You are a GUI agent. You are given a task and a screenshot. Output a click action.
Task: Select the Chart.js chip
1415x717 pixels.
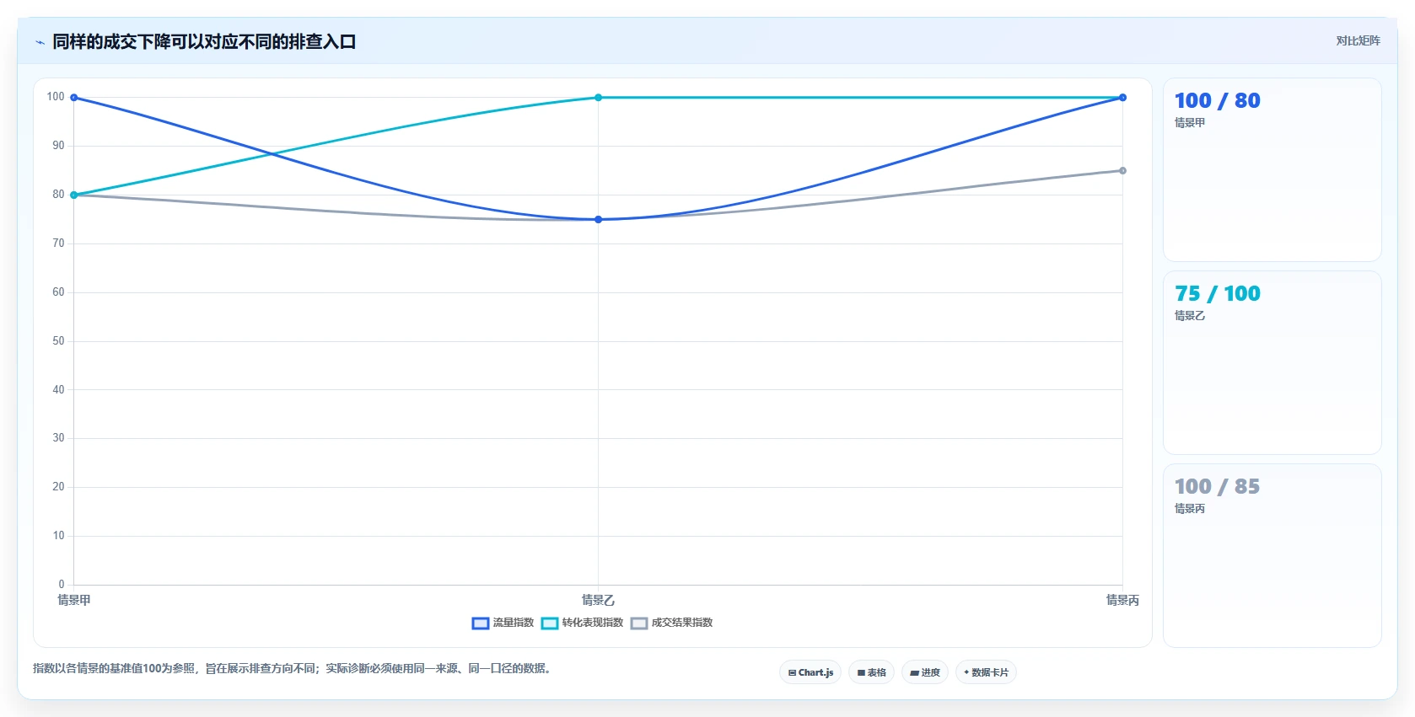[x=810, y=672]
